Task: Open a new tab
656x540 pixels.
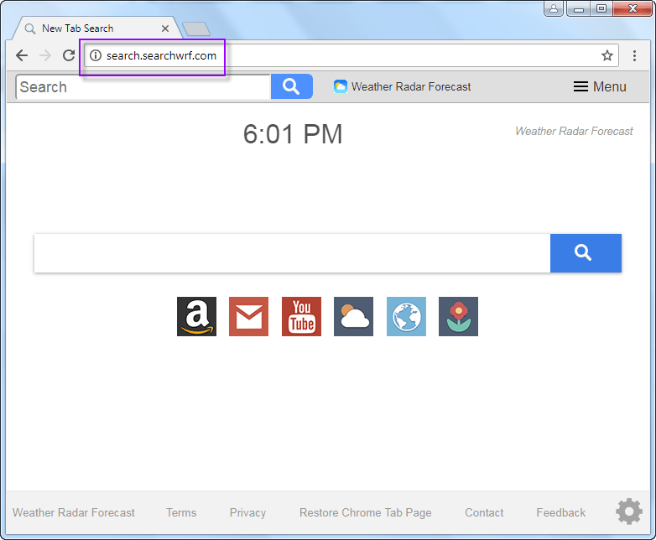Action: pyautogui.click(x=196, y=29)
